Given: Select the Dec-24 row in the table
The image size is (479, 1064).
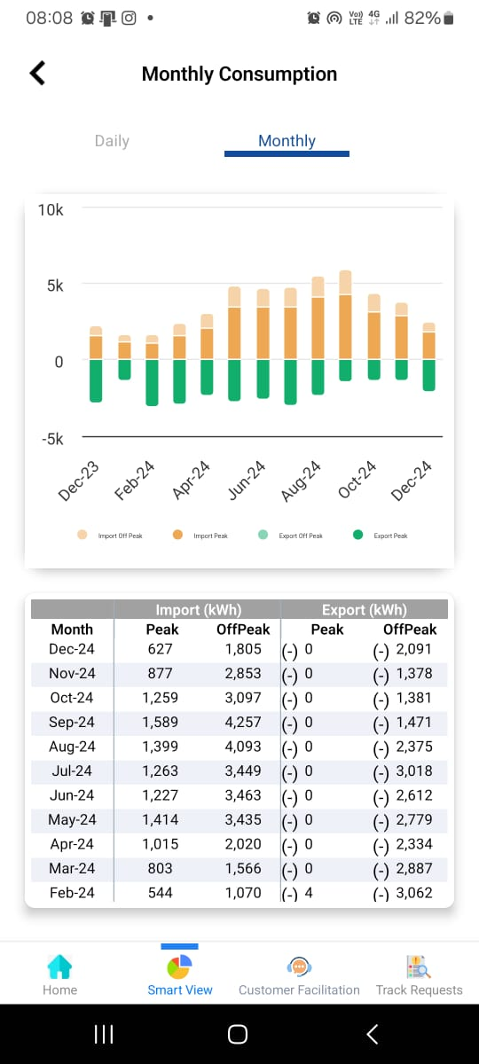Looking at the screenshot, I should point(239,649).
